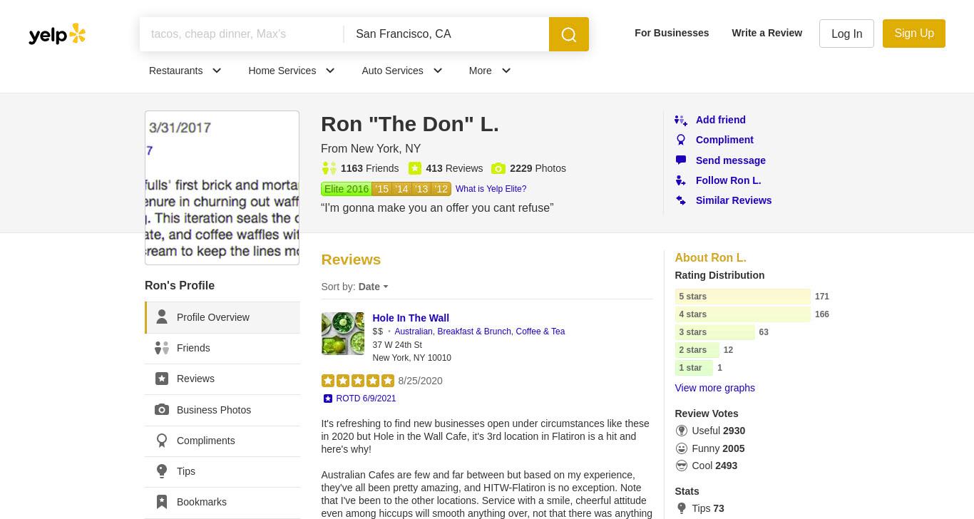Open Tips in Ron's Profile sidebar

click(222, 471)
